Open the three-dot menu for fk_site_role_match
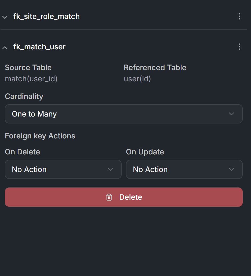Image resolution: width=251 pixels, height=276 pixels. [239, 16]
